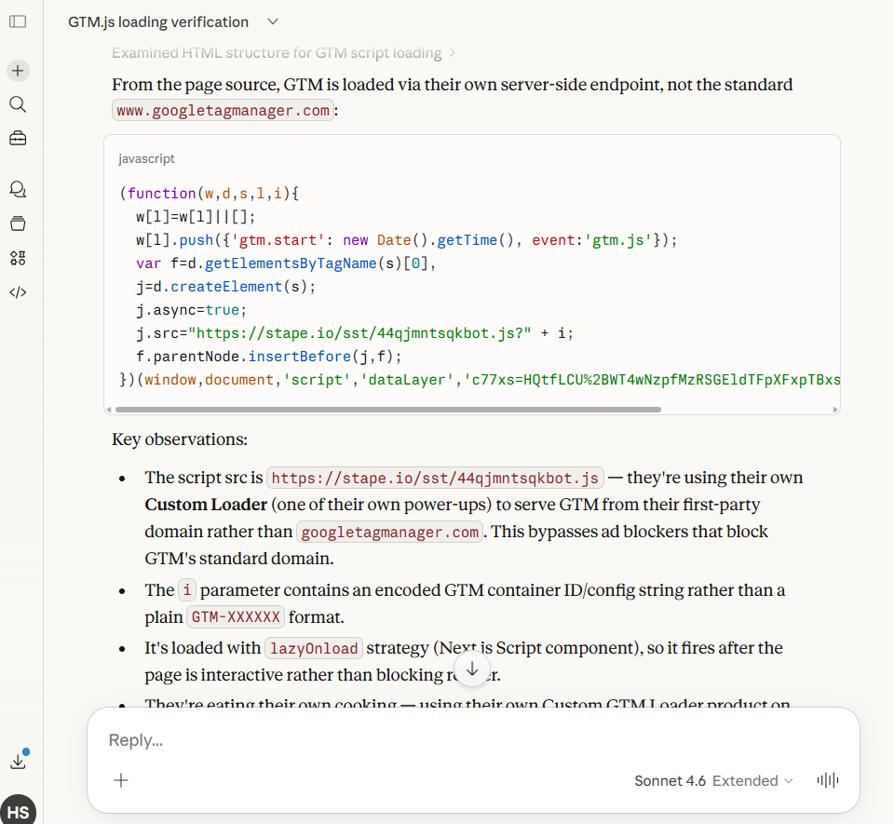Open the Sonnet 4.6 Extended model selector
This screenshot has width=894, height=824.
pos(713,781)
